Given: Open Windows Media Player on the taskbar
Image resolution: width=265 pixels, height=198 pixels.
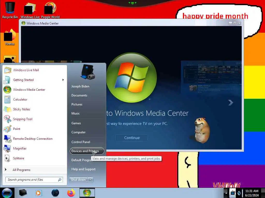Looking at the screenshot, I should point(39,193).
